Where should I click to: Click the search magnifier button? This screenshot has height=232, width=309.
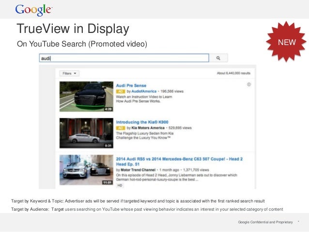pos(218,58)
